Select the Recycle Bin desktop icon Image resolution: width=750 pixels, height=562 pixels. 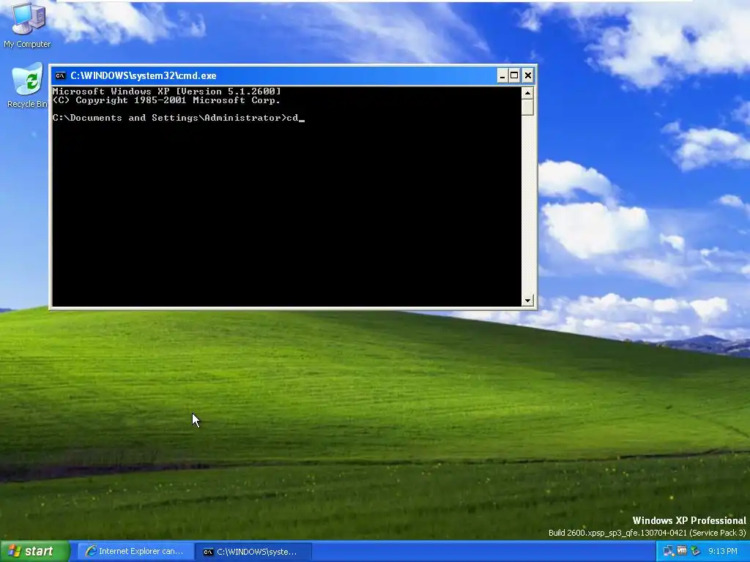[x=27, y=86]
